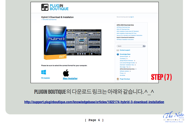The width and height of the screenshot is (188, 126).
Task: Click into the Search field
Action: (130, 46)
